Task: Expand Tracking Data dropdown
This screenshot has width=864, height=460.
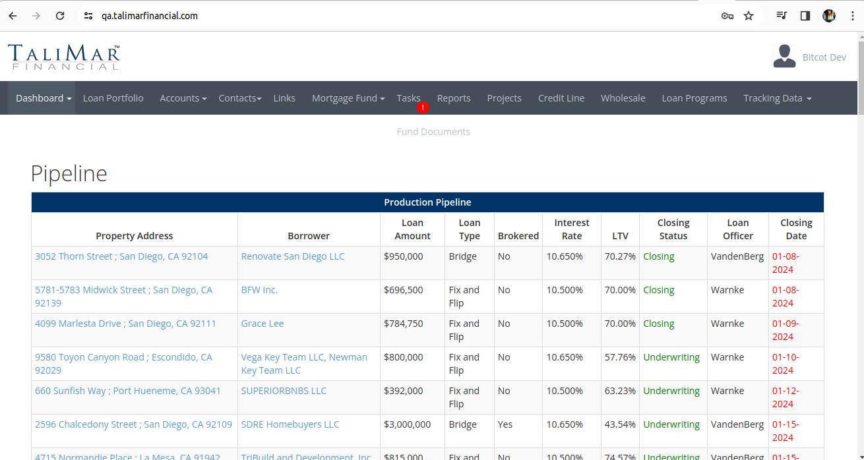Action: (x=777, y=98)
